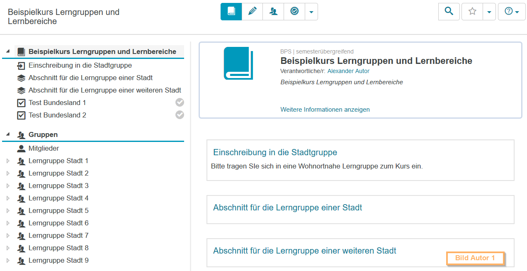Open Abschnitt für die Lerngruppe einer Stadt heading
Viewport: 527px width, 271px height.
[287, 208]
